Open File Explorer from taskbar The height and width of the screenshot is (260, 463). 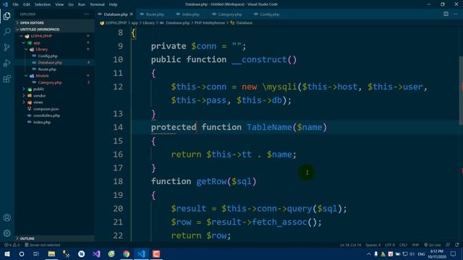point(51,253)
